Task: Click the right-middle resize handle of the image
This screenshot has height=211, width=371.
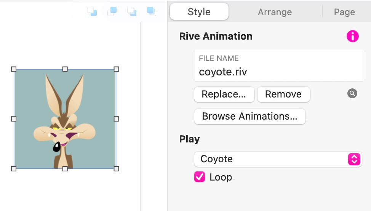Action: click(116, 119)
